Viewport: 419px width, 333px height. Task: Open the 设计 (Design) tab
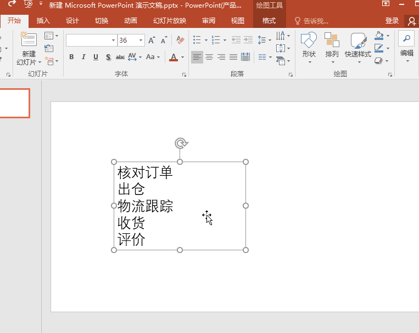72,21
